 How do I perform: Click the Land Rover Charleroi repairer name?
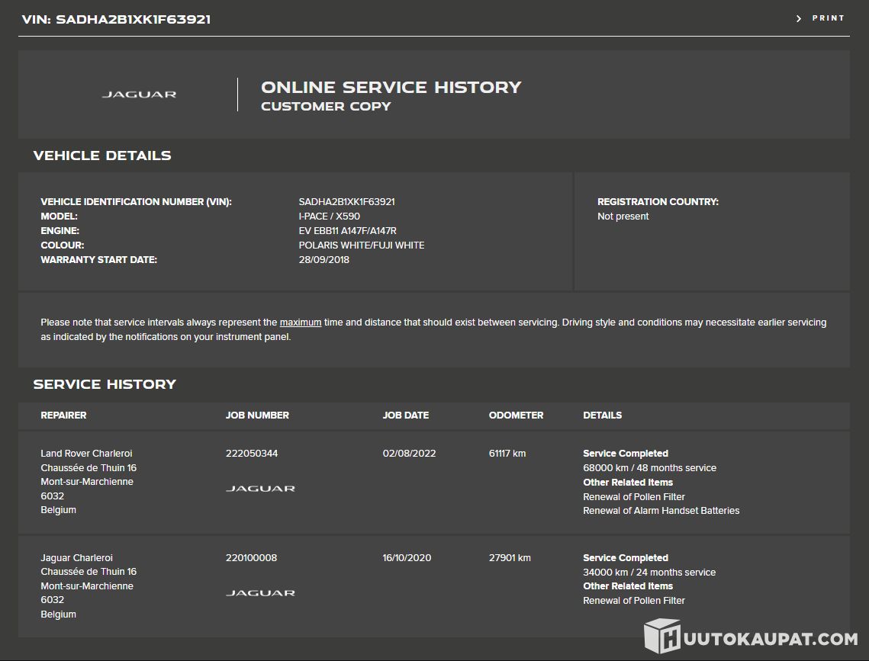[x=86, y=454]
